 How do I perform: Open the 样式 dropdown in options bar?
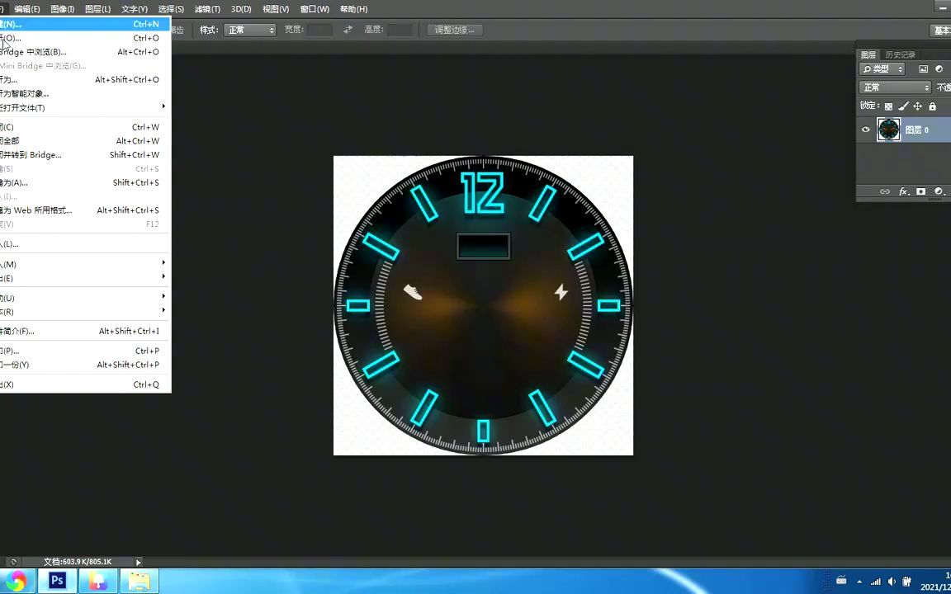(x=248, y=29)
